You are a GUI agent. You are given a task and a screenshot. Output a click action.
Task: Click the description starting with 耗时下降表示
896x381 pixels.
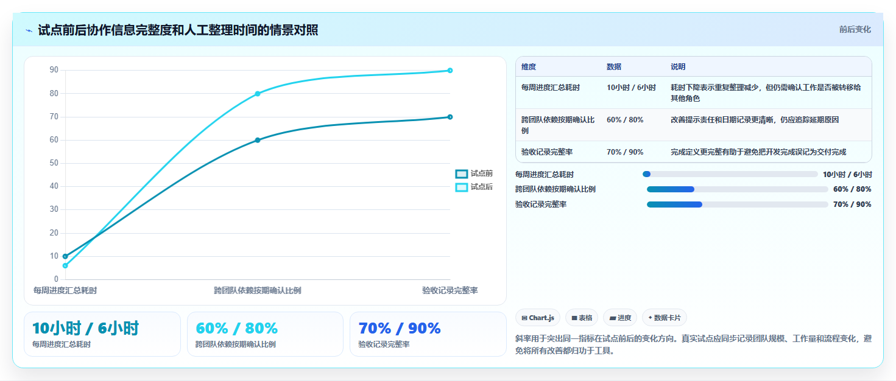click(x=766, y=93)
